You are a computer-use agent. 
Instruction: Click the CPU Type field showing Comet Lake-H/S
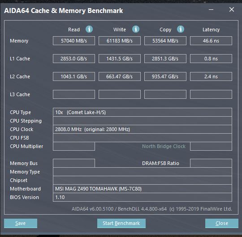pyautogui.click(x=143, y=112)
